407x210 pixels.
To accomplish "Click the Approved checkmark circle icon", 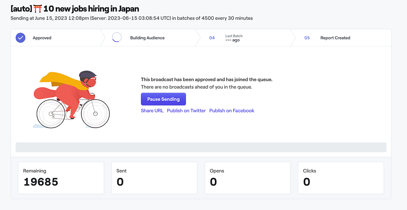I will pyautogui.click(x=20, y=38).
